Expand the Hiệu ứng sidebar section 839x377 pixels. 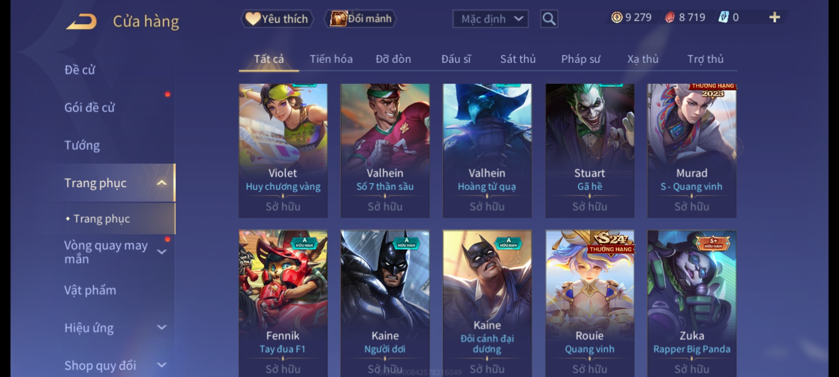pos(162,327)
